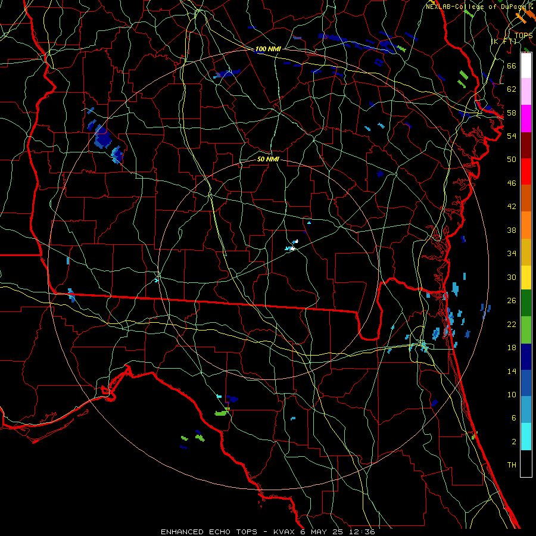536x536 pixels.
Task: Click the 50 NMI range ring label
Action: (268, 159)
